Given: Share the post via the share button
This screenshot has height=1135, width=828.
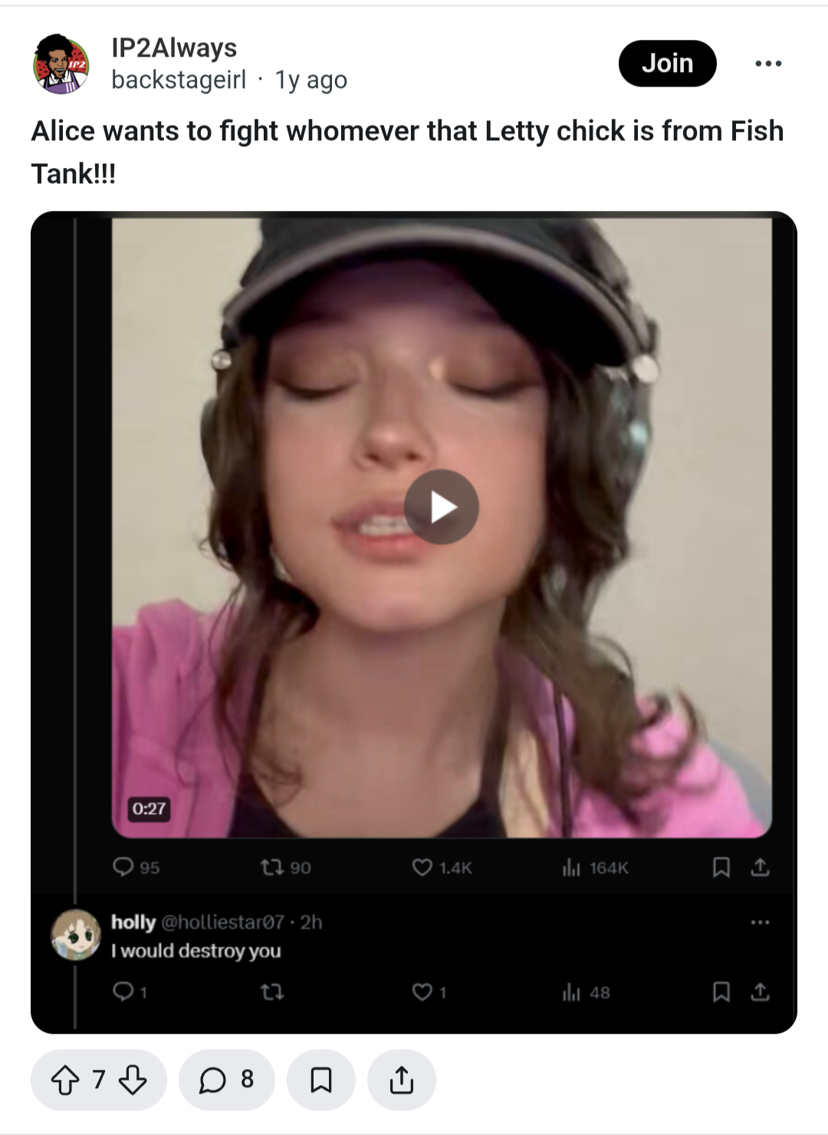Looking at the screenshot, I should 401,1080.
